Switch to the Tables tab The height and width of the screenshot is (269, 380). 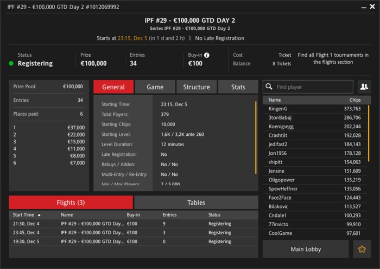point(196,202)
